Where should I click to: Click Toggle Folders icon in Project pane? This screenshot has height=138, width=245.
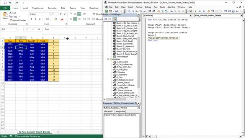pos(114,19)
